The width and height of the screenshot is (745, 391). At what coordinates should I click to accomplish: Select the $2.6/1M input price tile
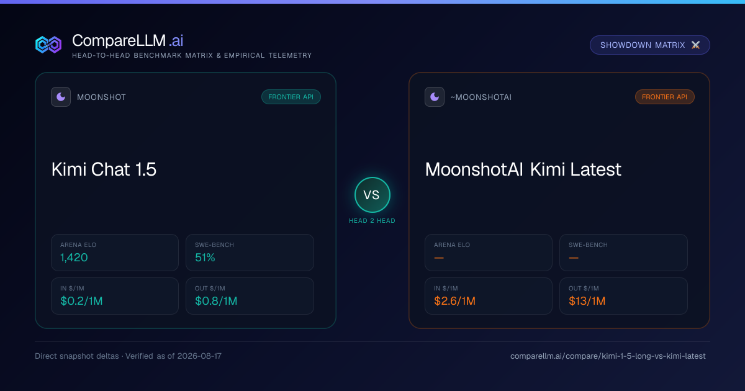489,296
